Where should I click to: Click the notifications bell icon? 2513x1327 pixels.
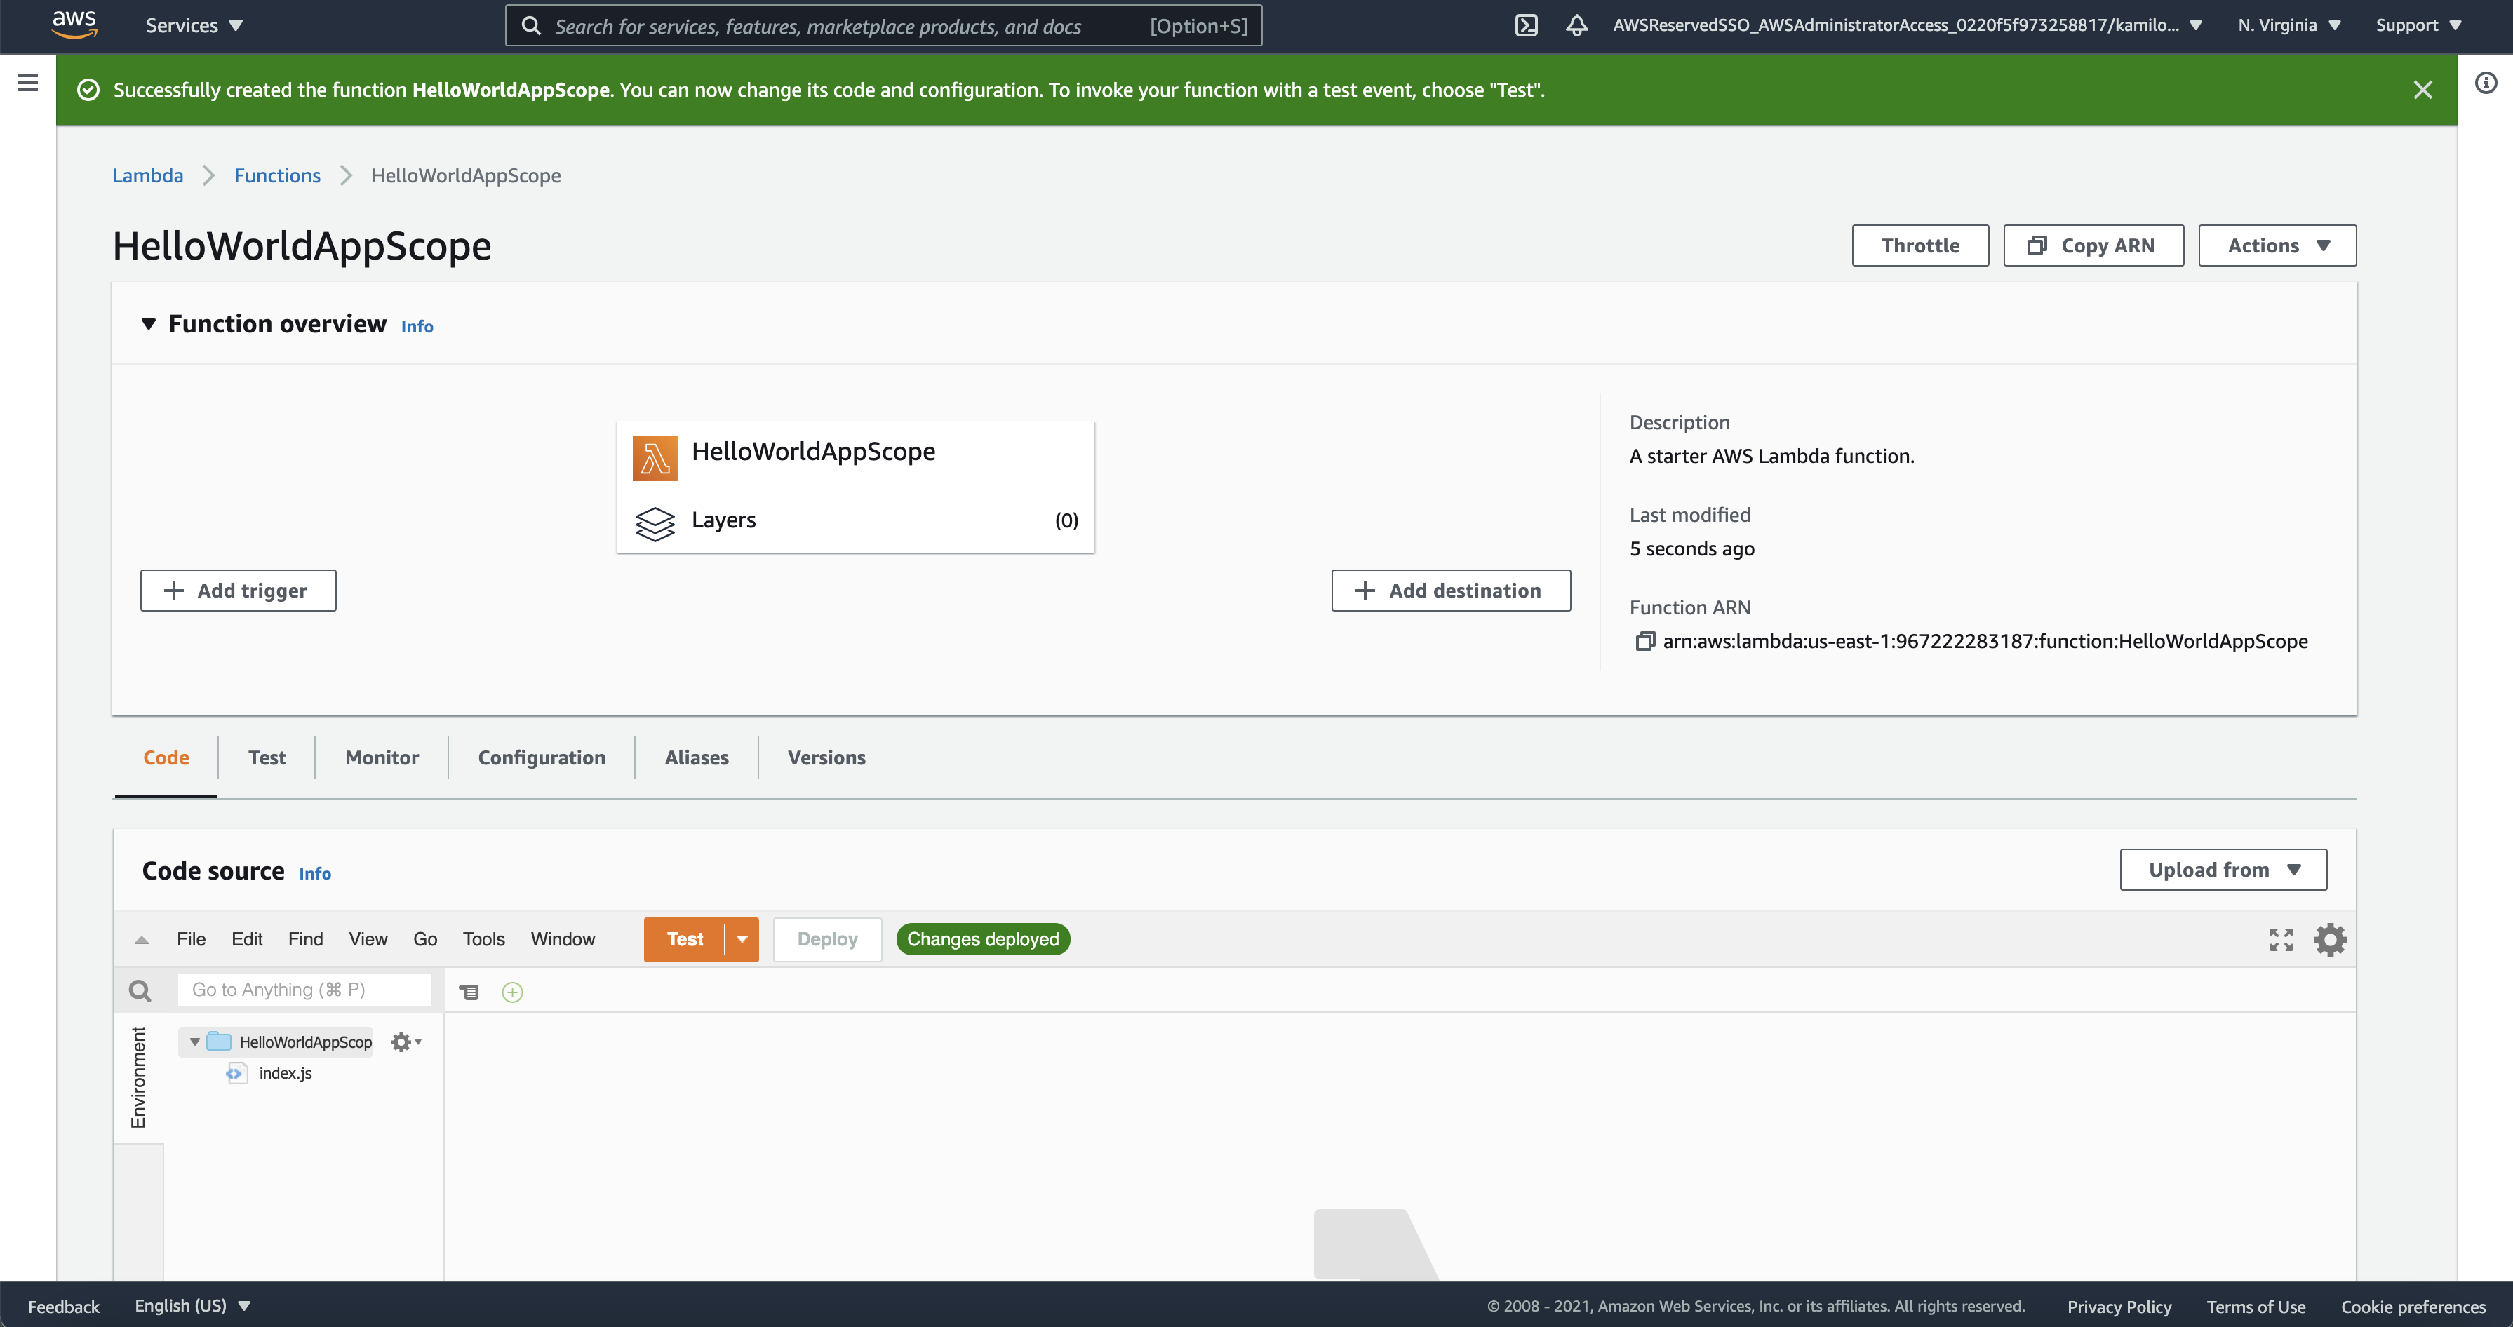[x=1576, y=25]
